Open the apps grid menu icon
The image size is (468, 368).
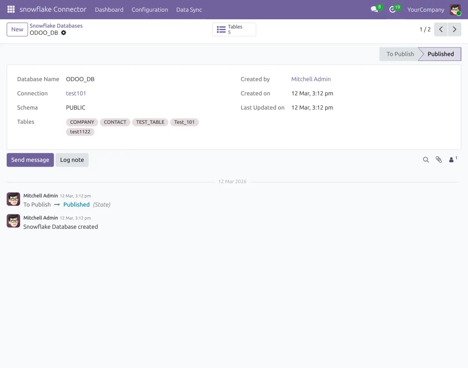point(11,9)
